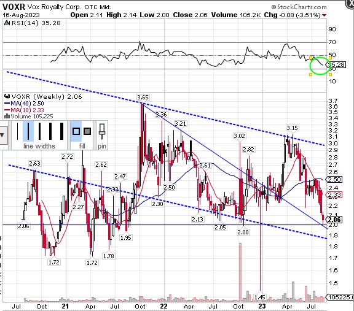Viewport: 354px width, 311px height.
Task: Click the red down-triangle beside Chg
Action: (x=324, y=15)
